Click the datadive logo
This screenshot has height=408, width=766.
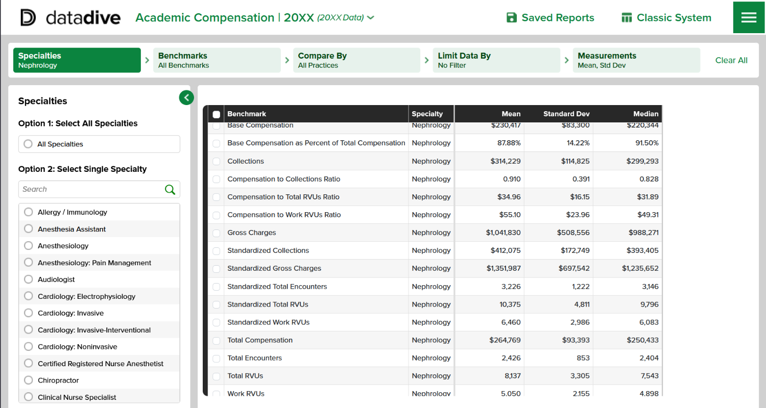click(x=70, y=18)
